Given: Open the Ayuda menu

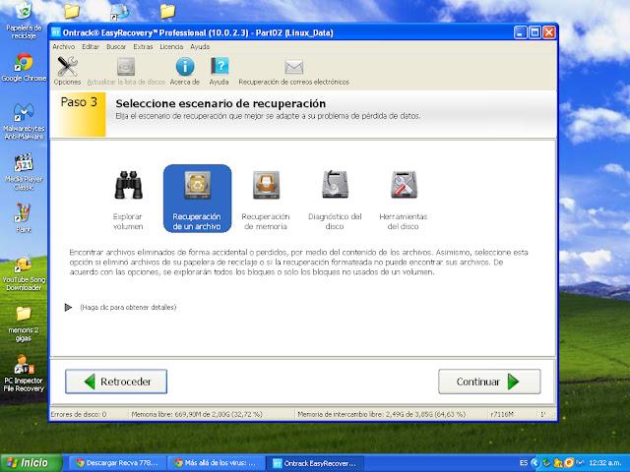Looking at the screenshot, I should point(200,46).
